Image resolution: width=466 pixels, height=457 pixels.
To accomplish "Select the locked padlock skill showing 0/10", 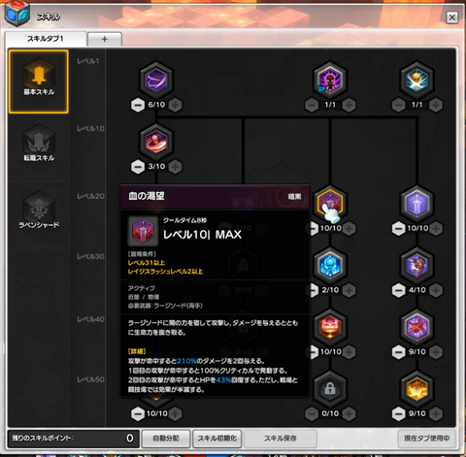I will point(330,388).
